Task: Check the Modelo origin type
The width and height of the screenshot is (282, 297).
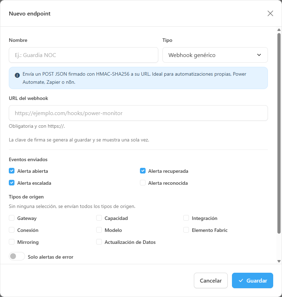Action: pyautogui.click(x=99, y=230)
